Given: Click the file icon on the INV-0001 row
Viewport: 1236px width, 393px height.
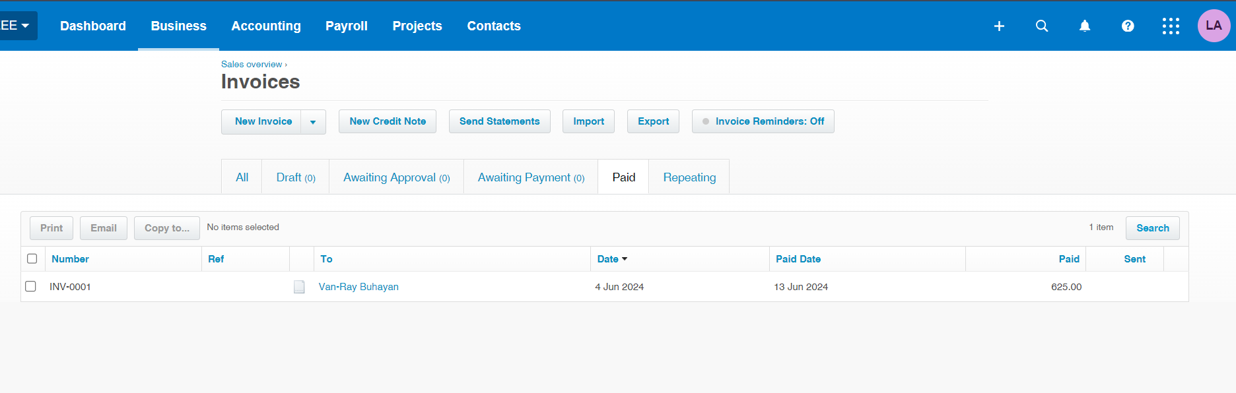Looking at the screenshot, I should 299,287.
